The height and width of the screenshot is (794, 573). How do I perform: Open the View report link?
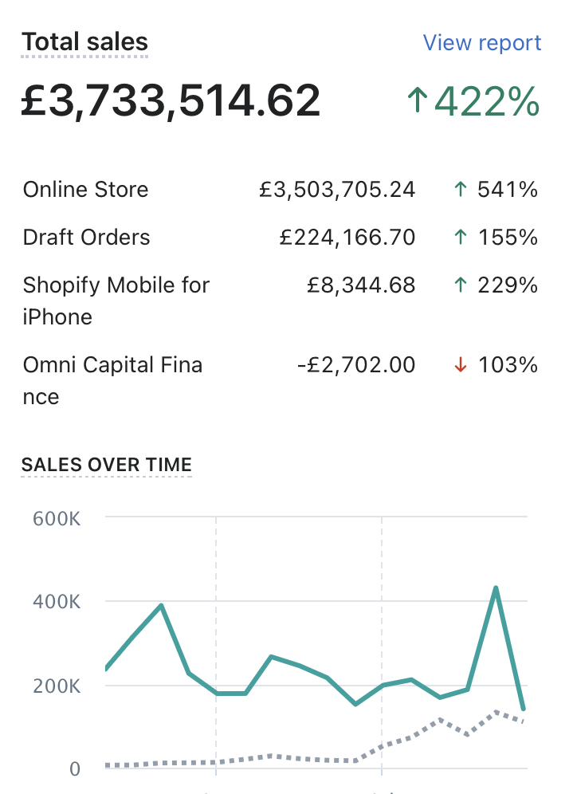(481, 43)
